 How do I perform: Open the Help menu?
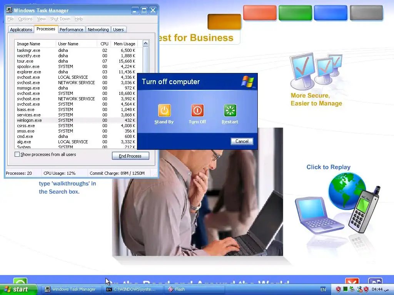coord(78,19)
